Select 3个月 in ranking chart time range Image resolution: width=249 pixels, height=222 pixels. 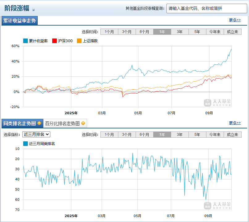click(127, 135)
